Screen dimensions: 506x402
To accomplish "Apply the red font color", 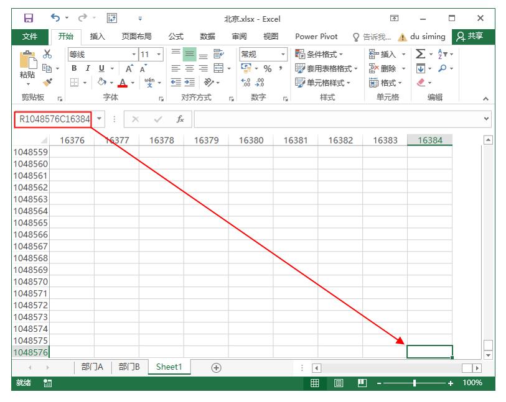I will pos(123,83).
